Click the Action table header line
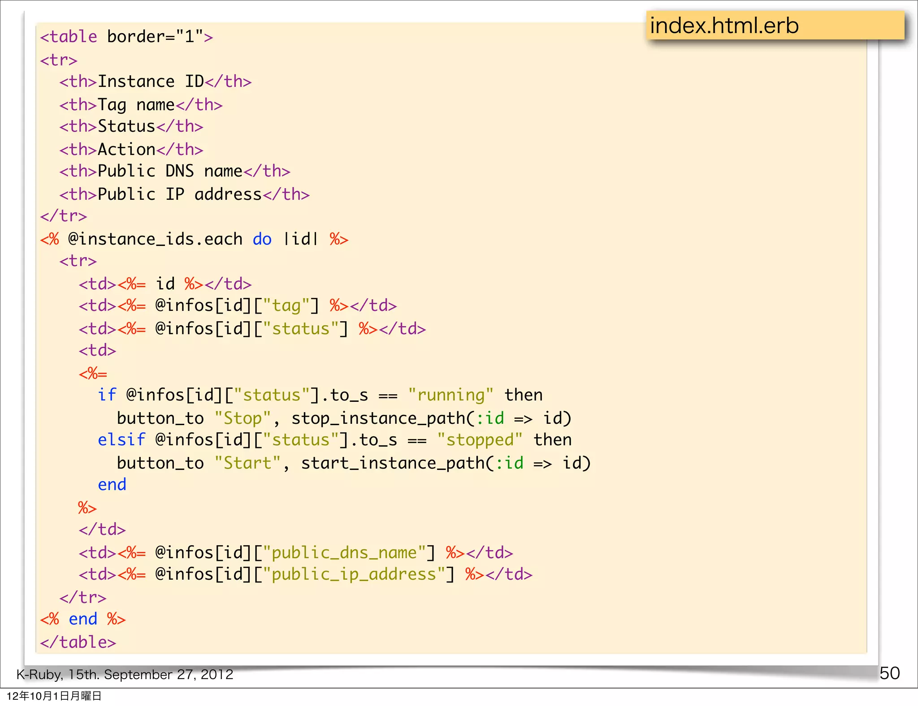This screenshot has height=706, width=918. click(x=131, y=150)
